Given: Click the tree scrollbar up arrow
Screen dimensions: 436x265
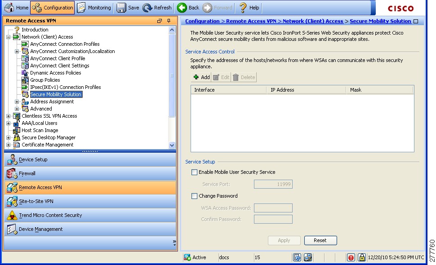Looking at the screenshot, I should click(172, 30).
